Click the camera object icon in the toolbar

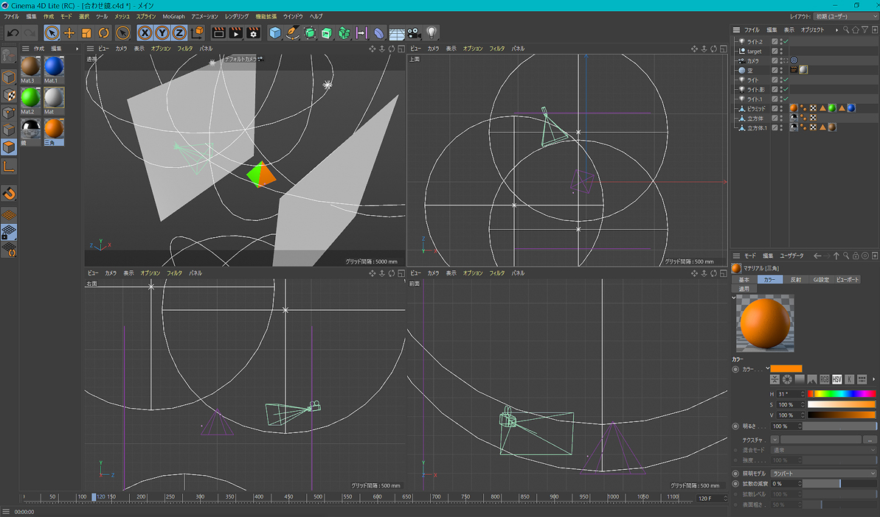click(415, 33)
